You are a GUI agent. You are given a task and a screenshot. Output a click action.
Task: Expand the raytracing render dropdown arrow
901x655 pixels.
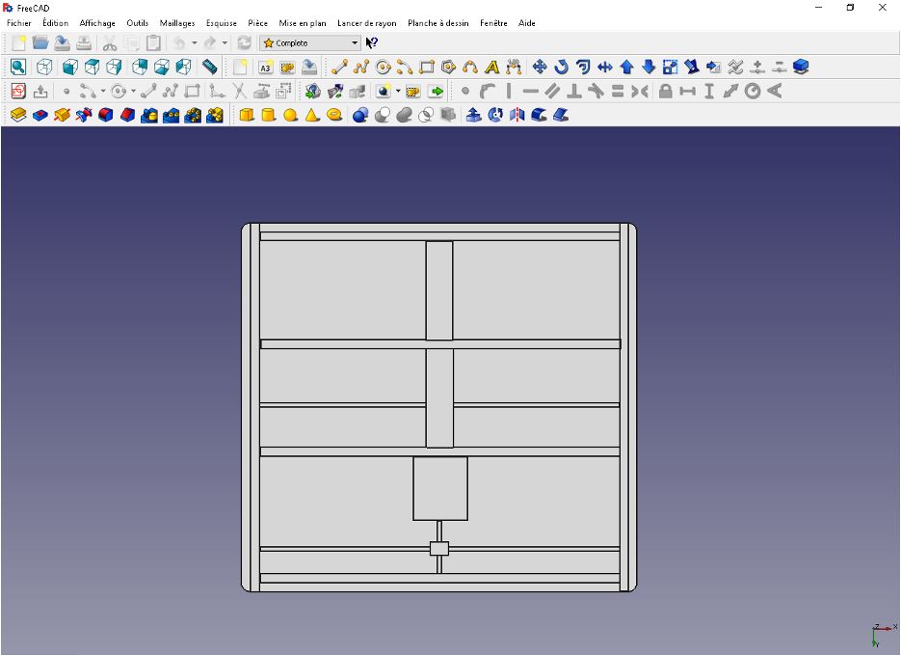point(398,91)
